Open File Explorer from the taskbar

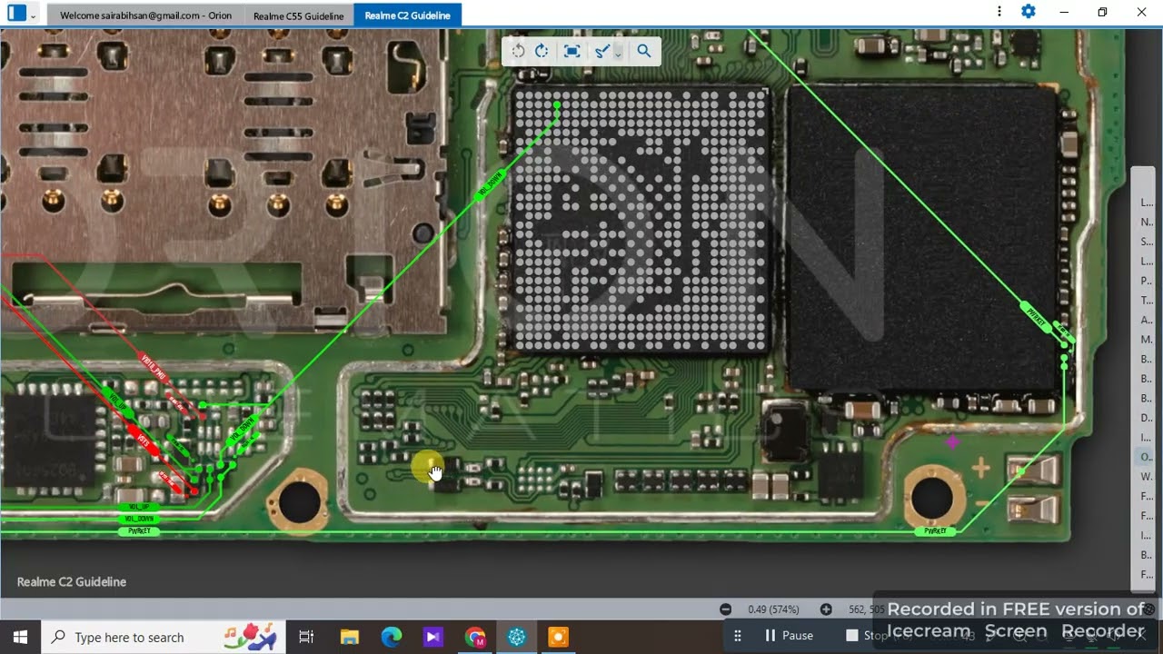(349, 637)
